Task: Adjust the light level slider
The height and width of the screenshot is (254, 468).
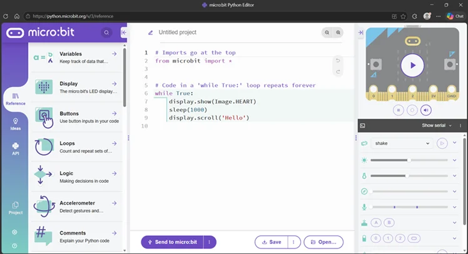Action: pos(409,160)
